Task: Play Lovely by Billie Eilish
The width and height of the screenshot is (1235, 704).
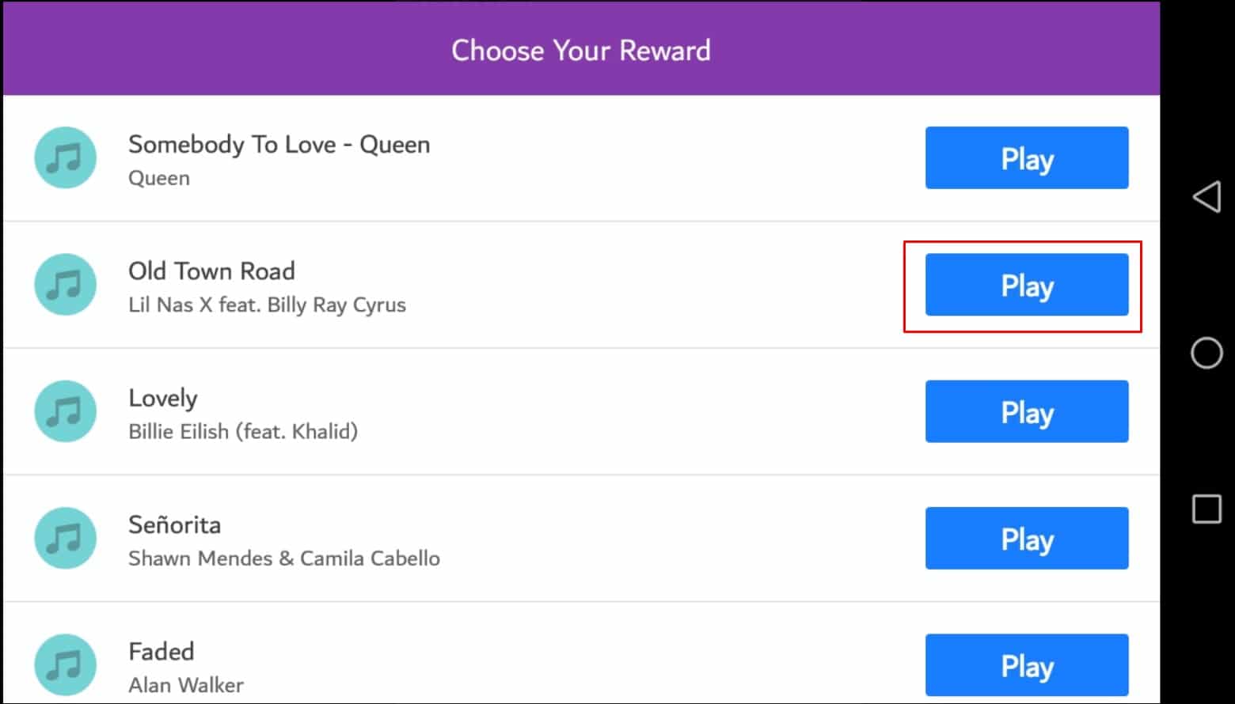Action: pyautogui.click(x=1026, y=411)
